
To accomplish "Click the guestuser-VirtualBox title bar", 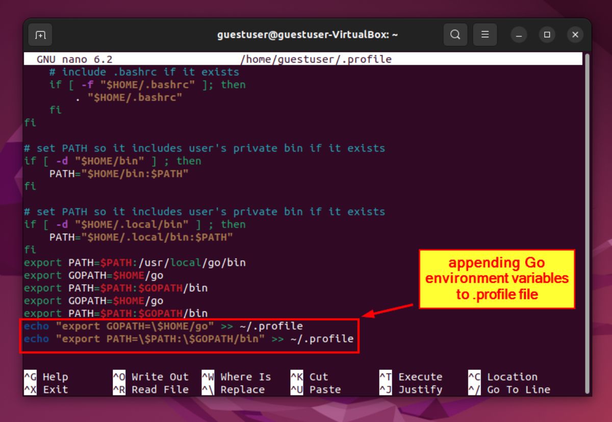I will pyautogui.click(x=306, y=34).
